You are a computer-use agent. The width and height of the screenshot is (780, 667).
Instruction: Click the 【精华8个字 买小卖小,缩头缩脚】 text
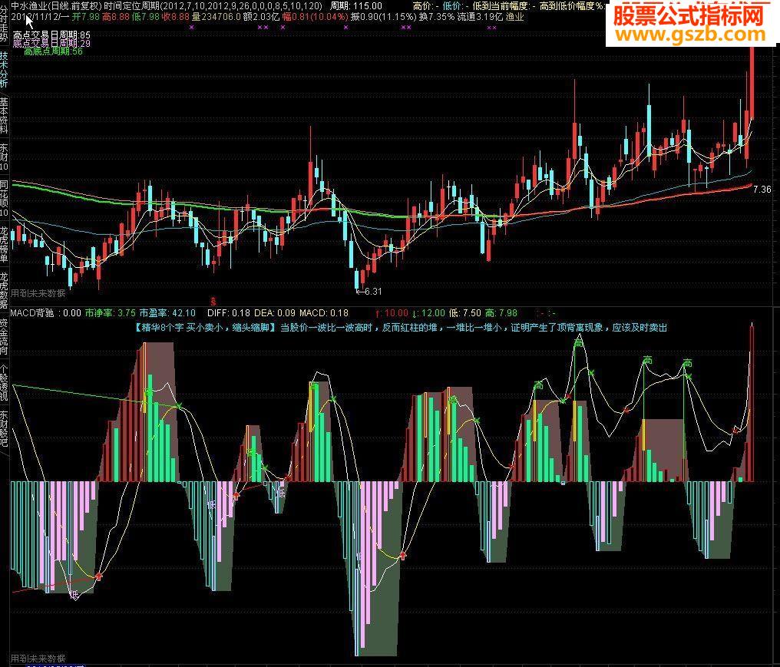(x=204, y=328)
